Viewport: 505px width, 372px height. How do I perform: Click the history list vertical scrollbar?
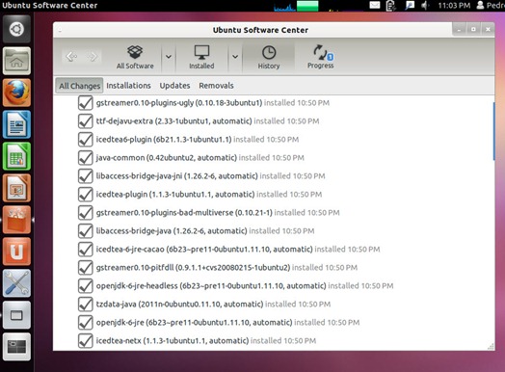493,131
